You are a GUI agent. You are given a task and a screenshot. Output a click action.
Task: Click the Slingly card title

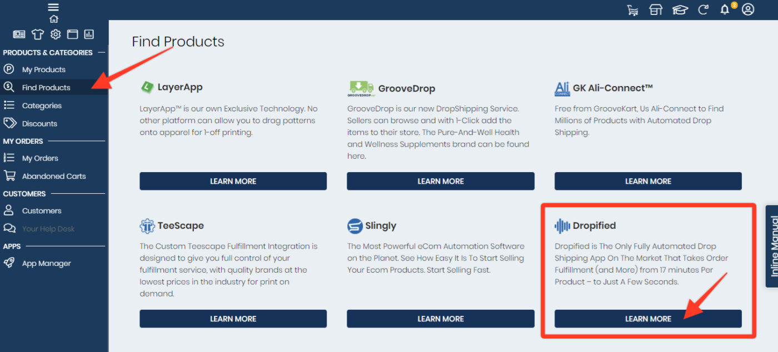[x=381, y=226]
